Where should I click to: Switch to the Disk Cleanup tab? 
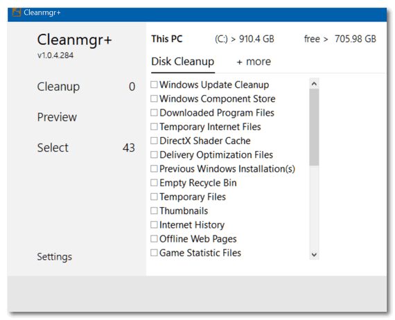coord(183,62)
